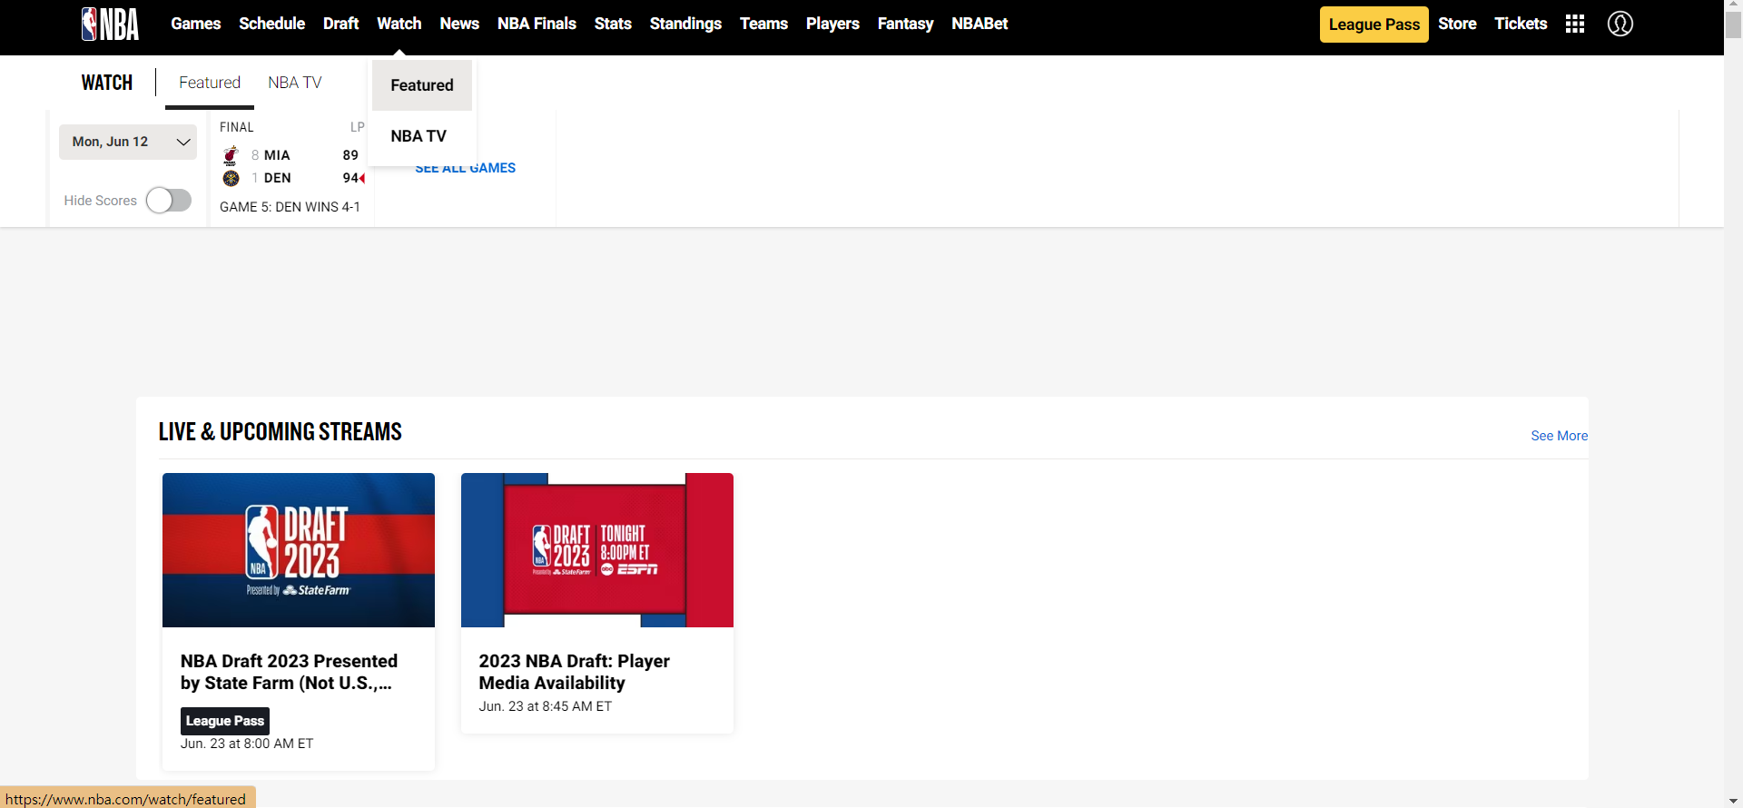Screen dimensions: 1743x808
Task: Click the yellow League Pass button
Action: (1374, 25)
